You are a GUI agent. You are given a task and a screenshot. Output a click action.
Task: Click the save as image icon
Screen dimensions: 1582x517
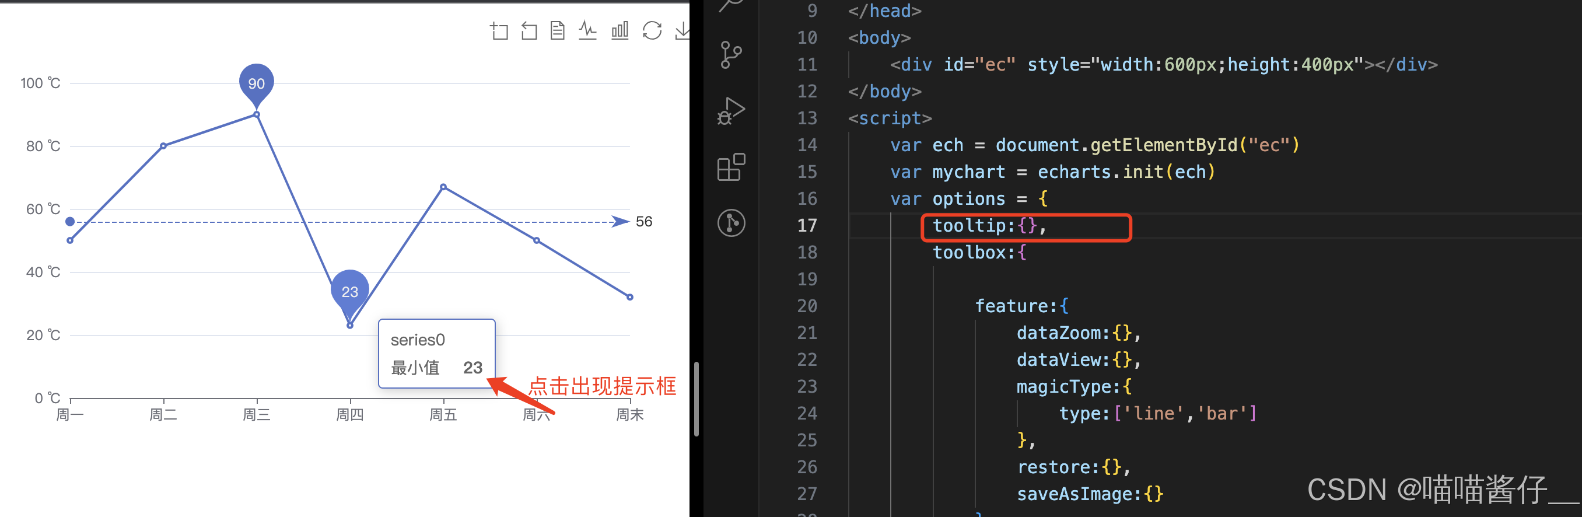coord(682,31)
